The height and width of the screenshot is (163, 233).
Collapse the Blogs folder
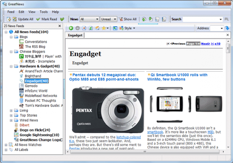tap(11, 37)
